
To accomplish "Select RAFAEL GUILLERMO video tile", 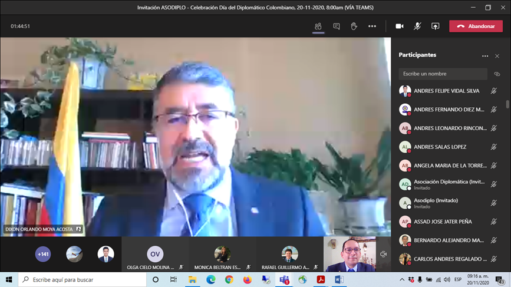I will click(x=290, y=255).
